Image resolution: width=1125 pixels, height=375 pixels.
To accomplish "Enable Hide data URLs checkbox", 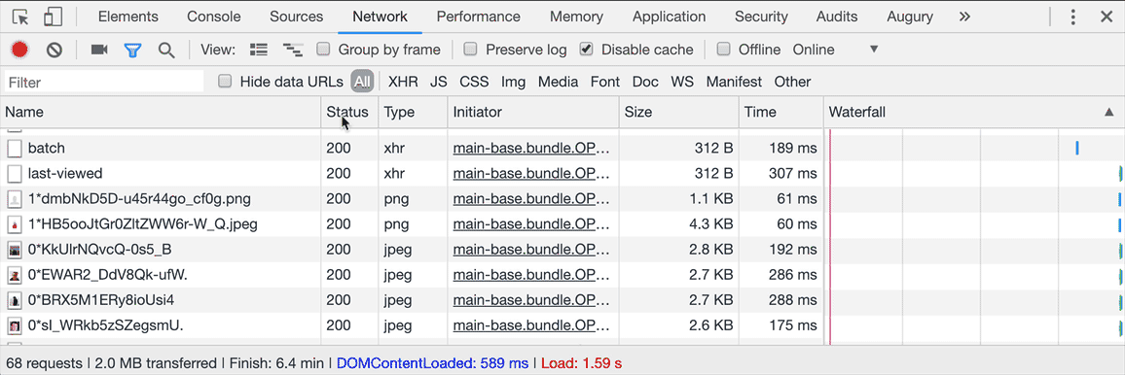I will [x=225, y=81].
